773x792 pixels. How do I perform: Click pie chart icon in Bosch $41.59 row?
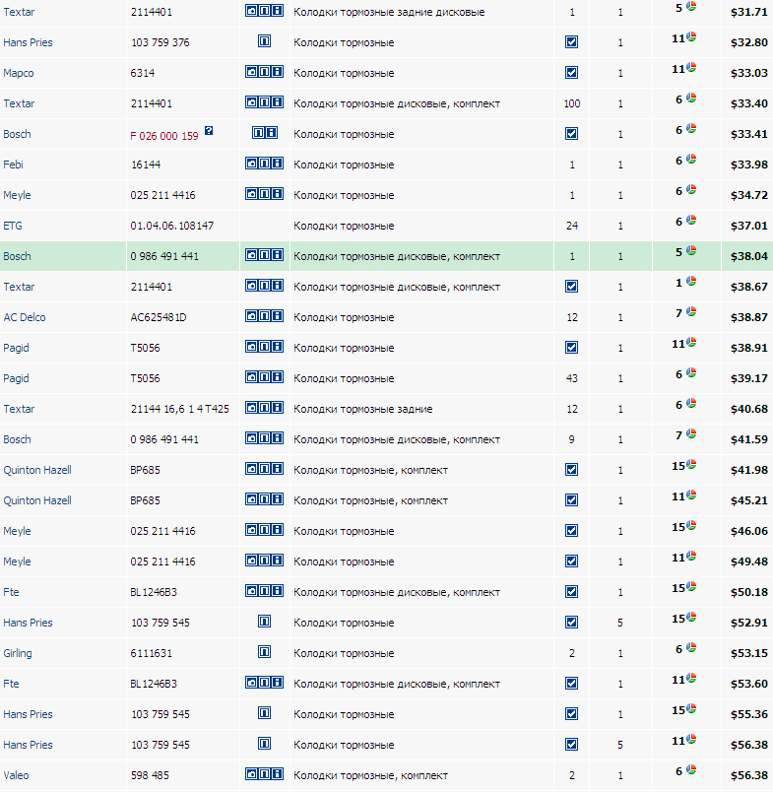click(x=691, y=433)
